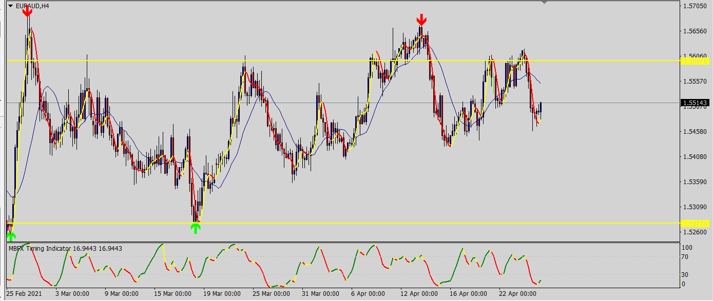The width and height of the screenshot is (713, 301).
Task: Click the EURAUD,H4 chart title label
Action: 32,6
